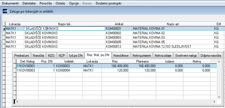This screenshot has height=108, width=225.
Task: Switch to the Neknj.izdaje tab
Action: point(163,56)
